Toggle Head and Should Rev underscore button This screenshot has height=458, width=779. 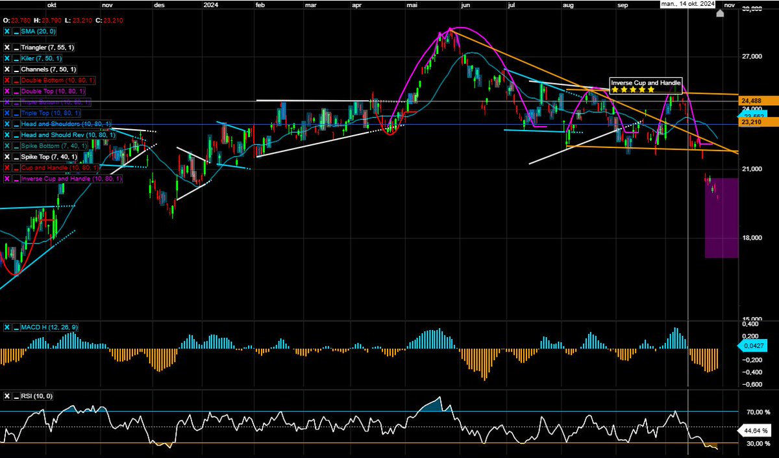pos(16,134)
